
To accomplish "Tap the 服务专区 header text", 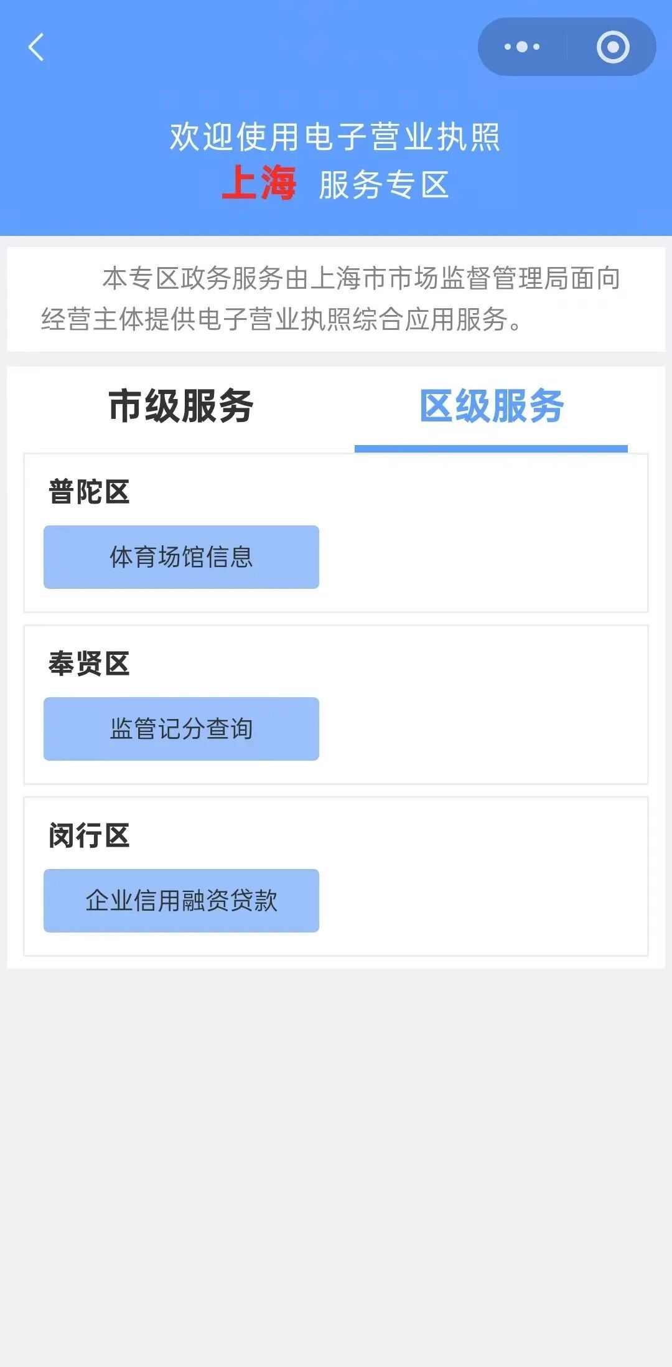I will pyautogui.click(x=384, y=185).
